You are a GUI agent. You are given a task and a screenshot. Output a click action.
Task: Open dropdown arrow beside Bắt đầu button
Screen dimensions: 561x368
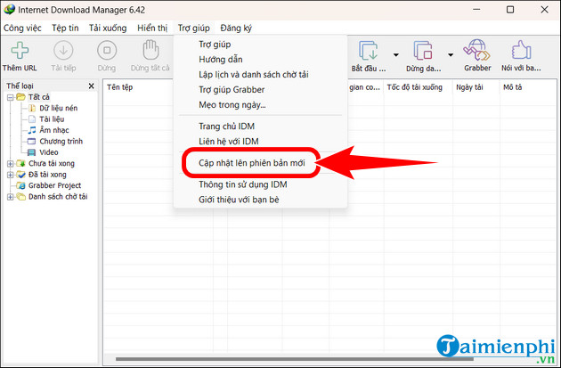click(395, 54)
